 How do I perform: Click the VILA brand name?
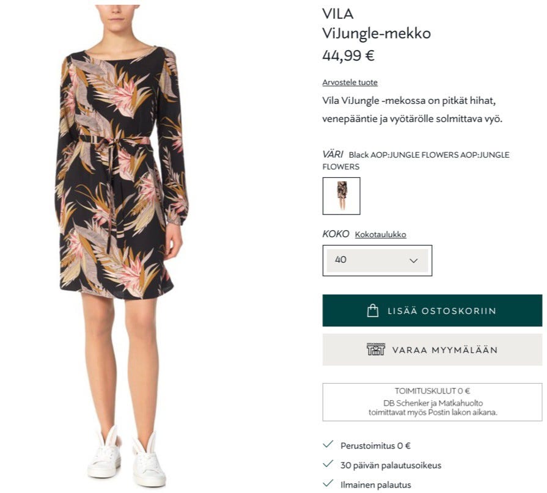pos(338,14)
